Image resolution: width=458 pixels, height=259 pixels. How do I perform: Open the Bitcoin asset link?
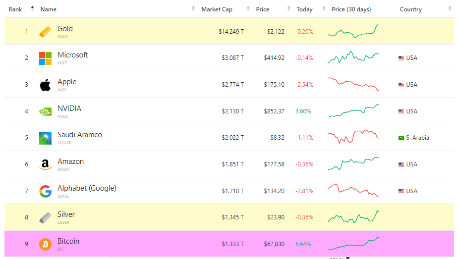pos(68,241)
